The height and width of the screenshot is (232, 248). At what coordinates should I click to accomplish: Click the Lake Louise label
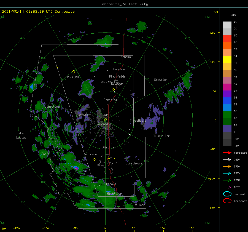click(21, 135)
